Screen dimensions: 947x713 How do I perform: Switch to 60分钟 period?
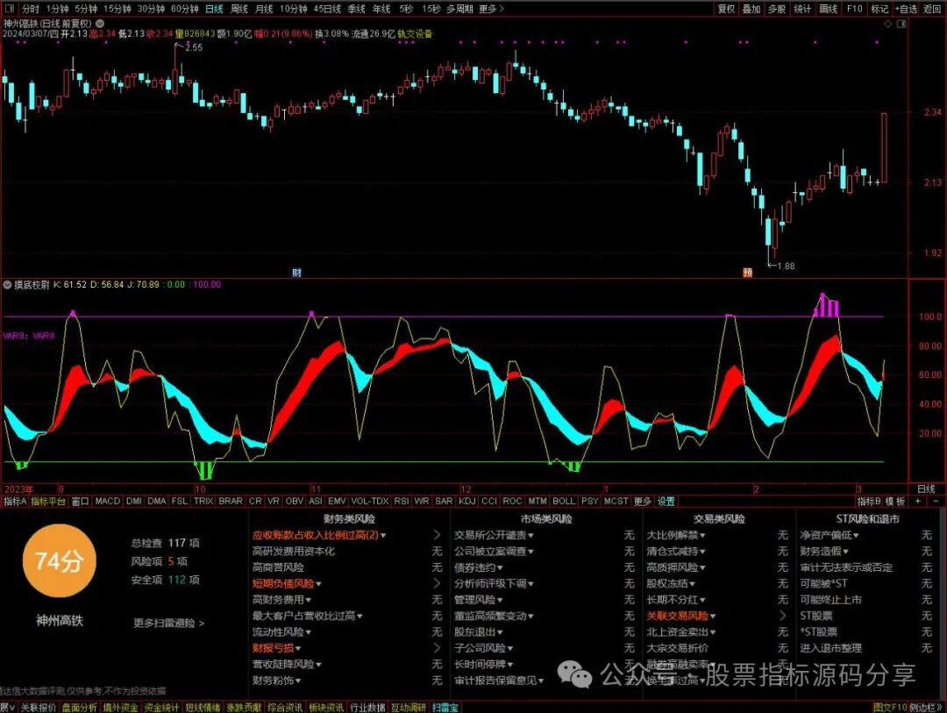184,9
